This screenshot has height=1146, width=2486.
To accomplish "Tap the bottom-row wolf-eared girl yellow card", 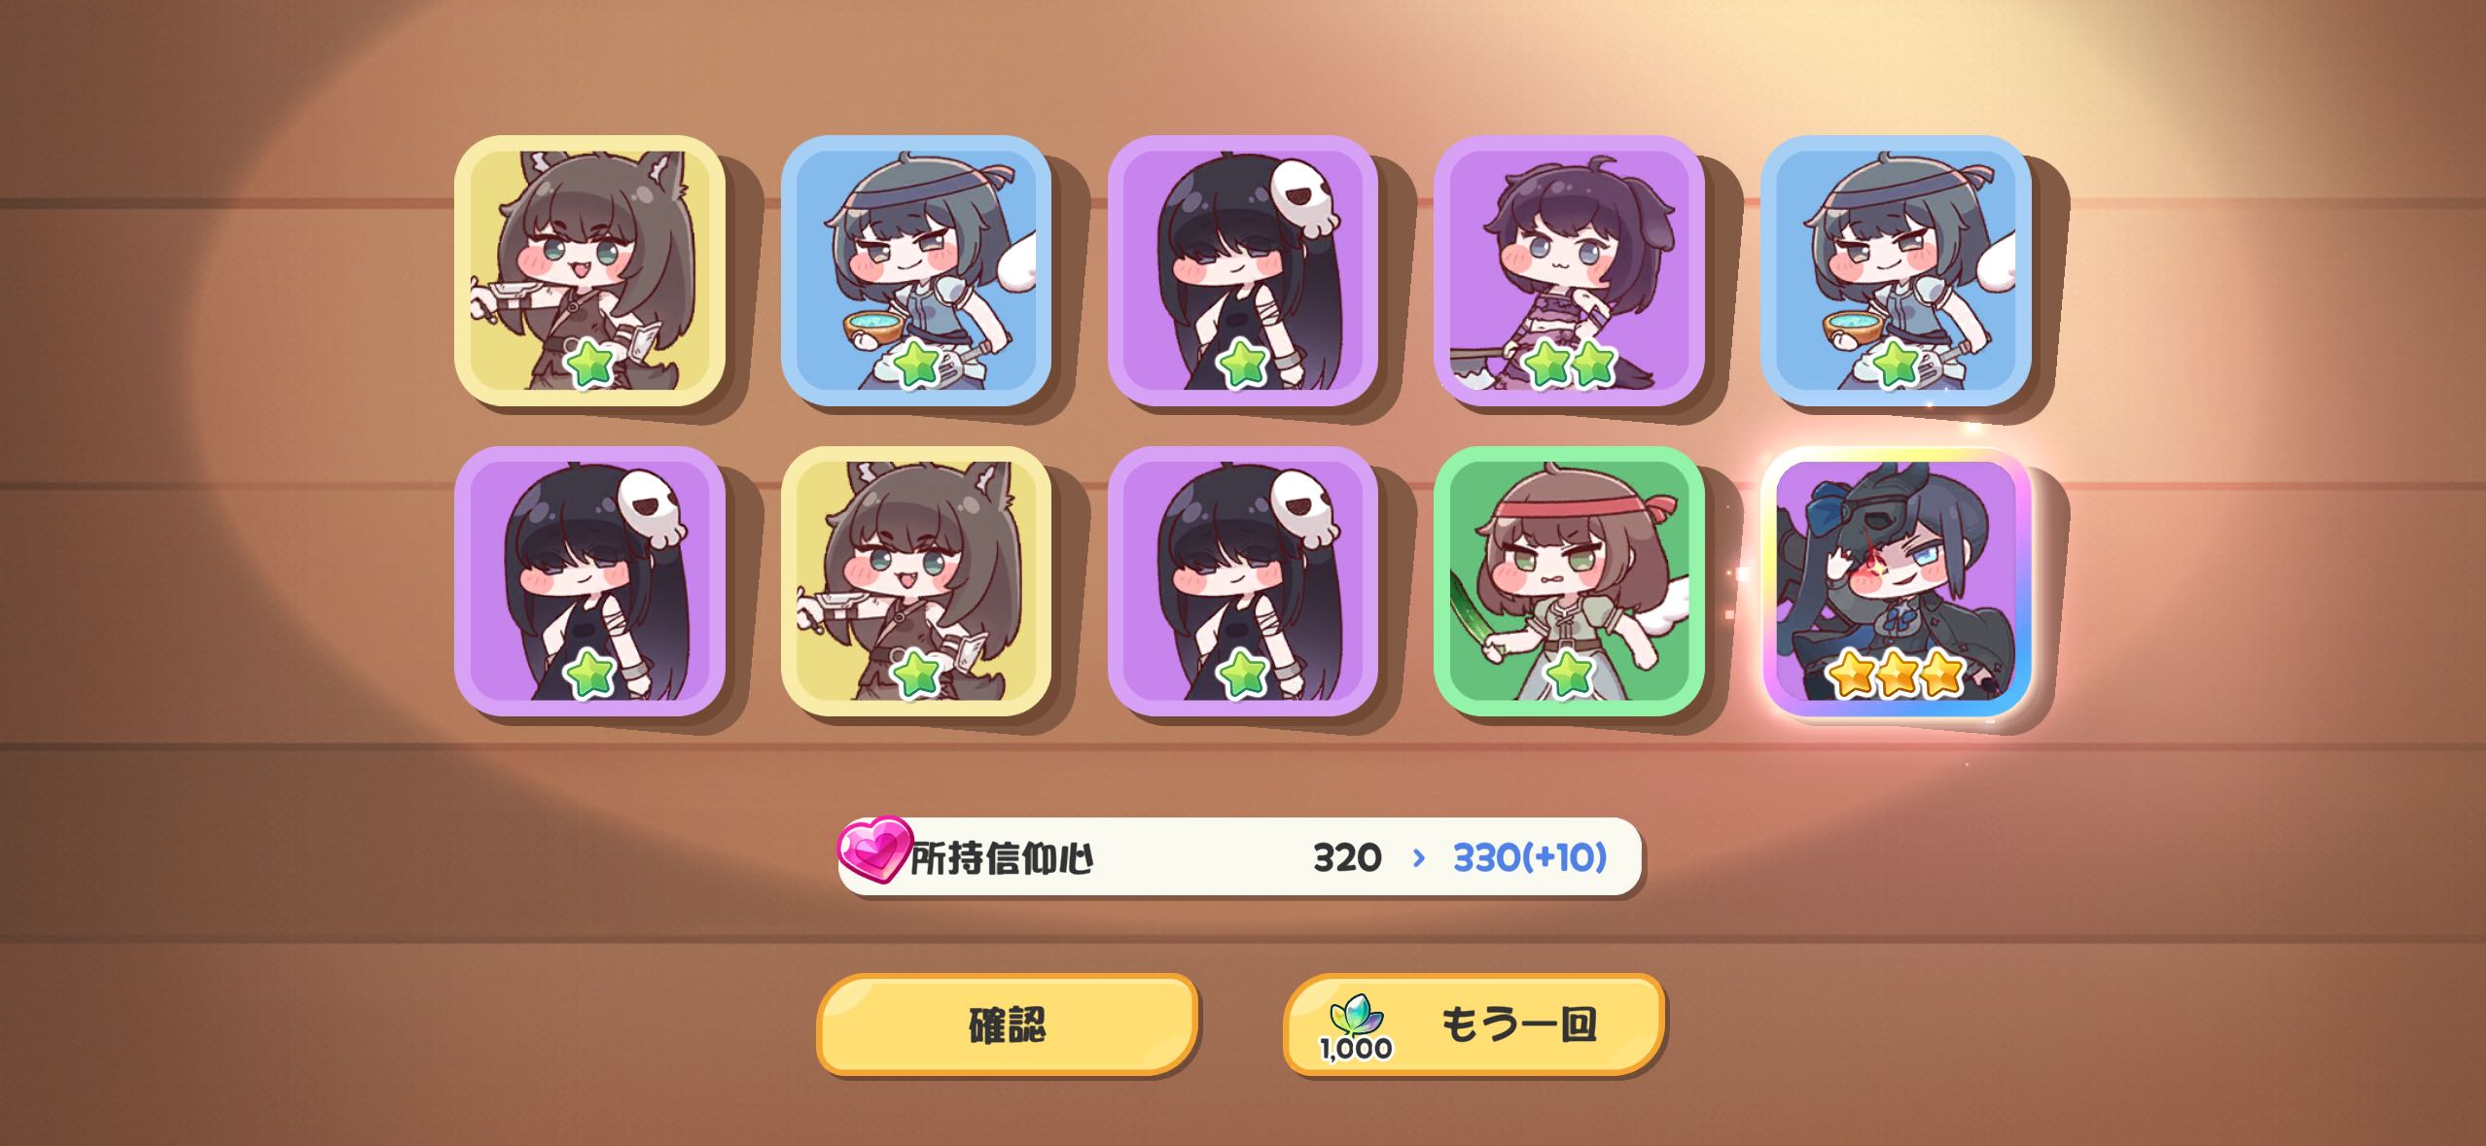I will click(x=916, y=581).
